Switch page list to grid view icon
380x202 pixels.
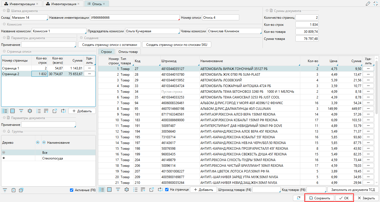point(12,111)
